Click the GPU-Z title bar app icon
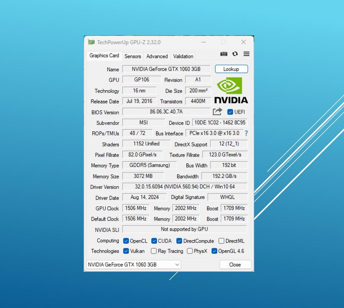 (91, 42)
